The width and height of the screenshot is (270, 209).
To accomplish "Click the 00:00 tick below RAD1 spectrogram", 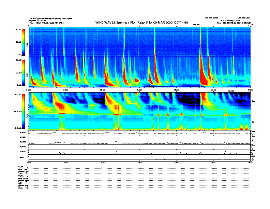I will point(29,90).
